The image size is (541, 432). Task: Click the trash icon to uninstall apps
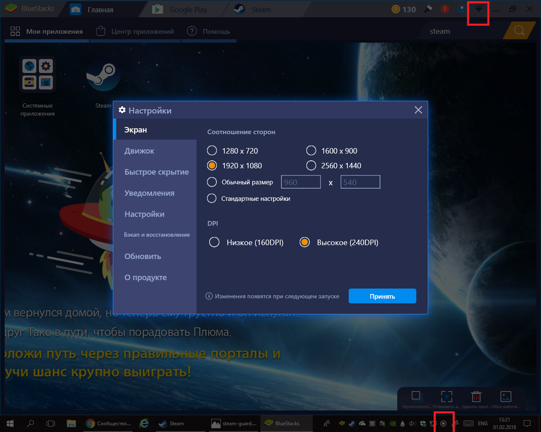[x=476, y=397]
